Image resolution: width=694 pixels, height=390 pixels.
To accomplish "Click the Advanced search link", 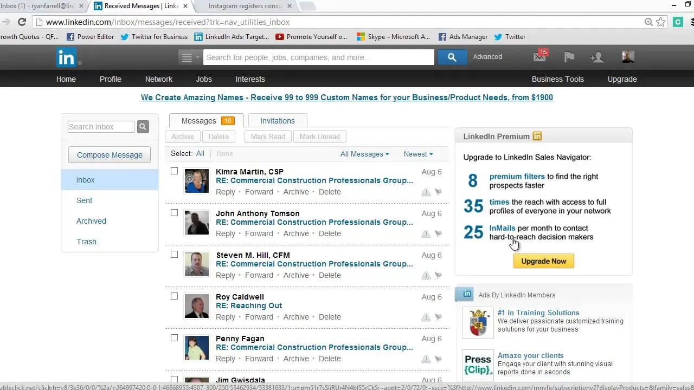I will coord(487,57).
